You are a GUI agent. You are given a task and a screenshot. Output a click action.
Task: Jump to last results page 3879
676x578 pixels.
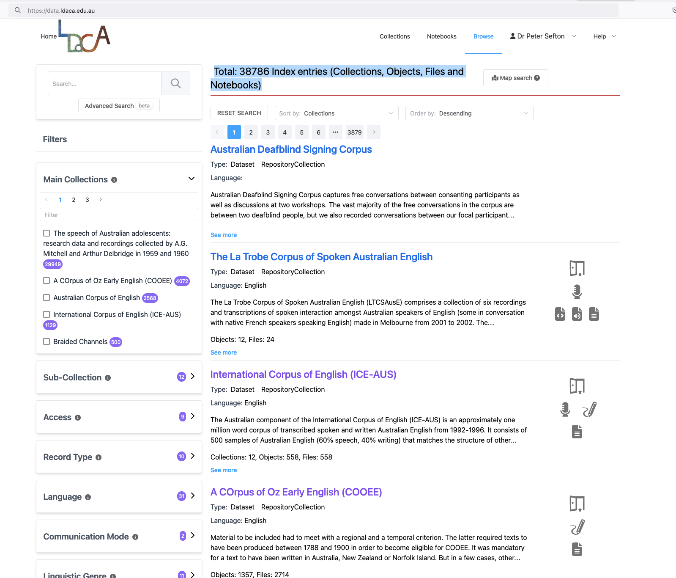click(354, 132)
